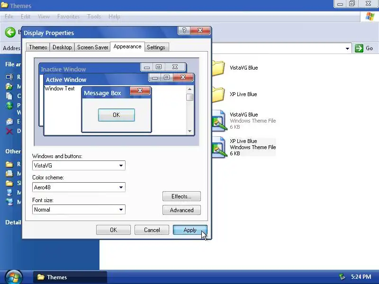Screen dimensions: 379x284
Task: Open the View menu
Action: pos(44,17)
